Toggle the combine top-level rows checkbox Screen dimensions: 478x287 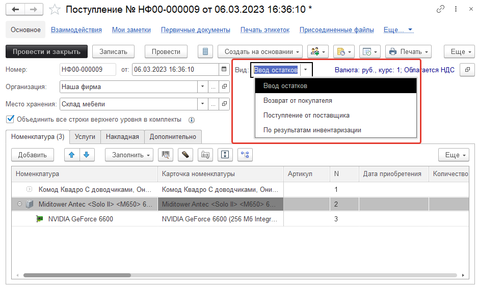[x=10, y=120]
